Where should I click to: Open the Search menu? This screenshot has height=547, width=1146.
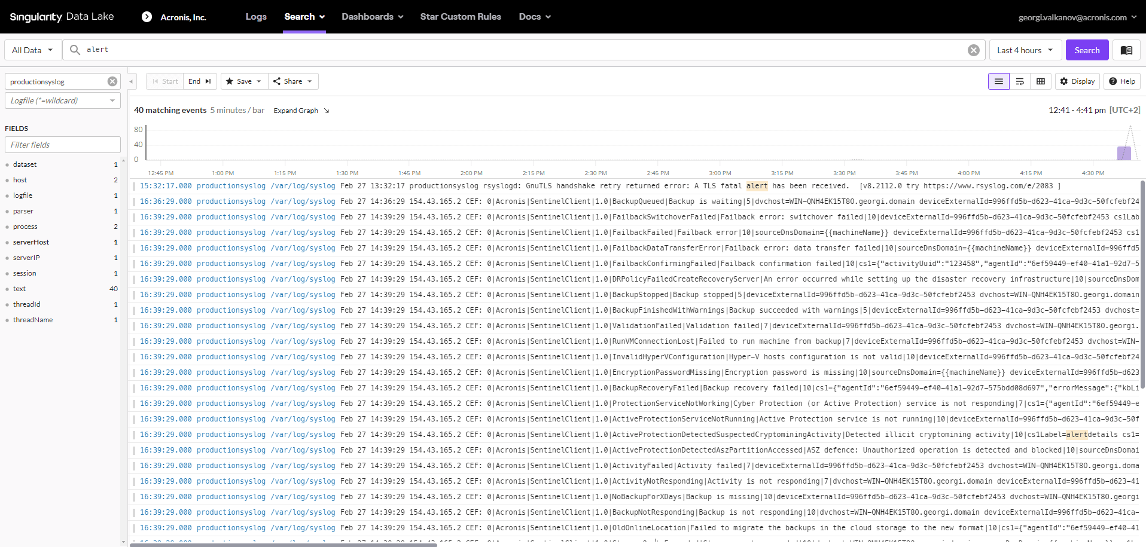tap(304, 17)
